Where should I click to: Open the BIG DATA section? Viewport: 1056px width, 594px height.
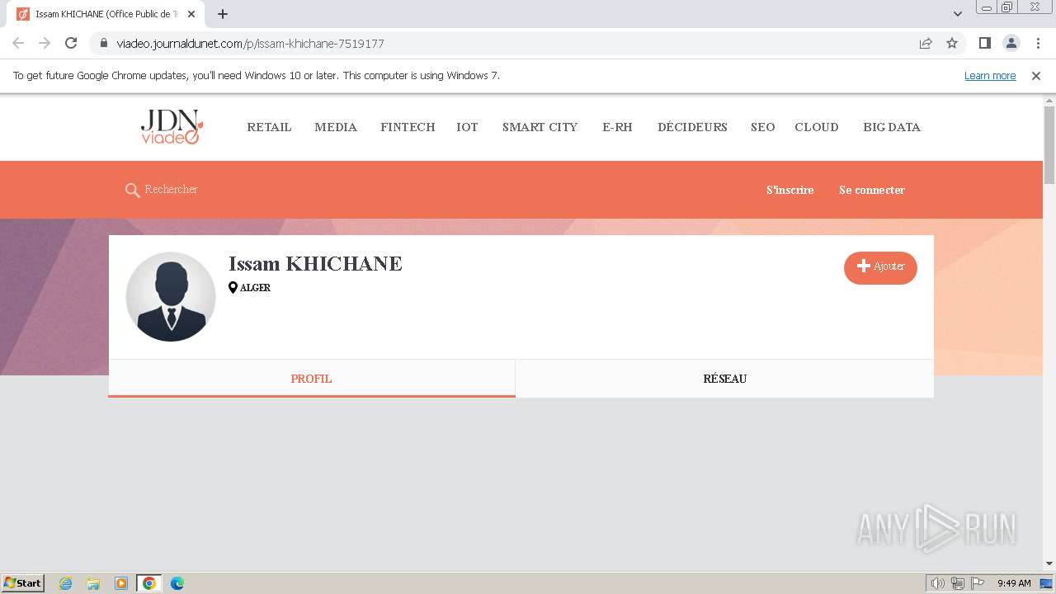pos(892,127)
